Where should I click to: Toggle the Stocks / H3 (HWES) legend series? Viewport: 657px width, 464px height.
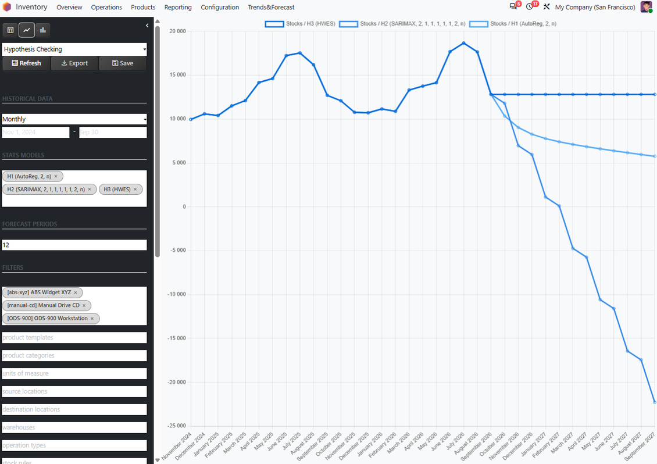click(300, 24)
